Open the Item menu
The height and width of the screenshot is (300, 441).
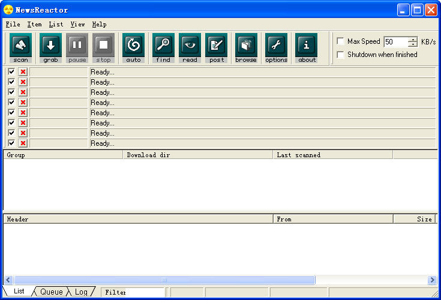click(34, 25)
